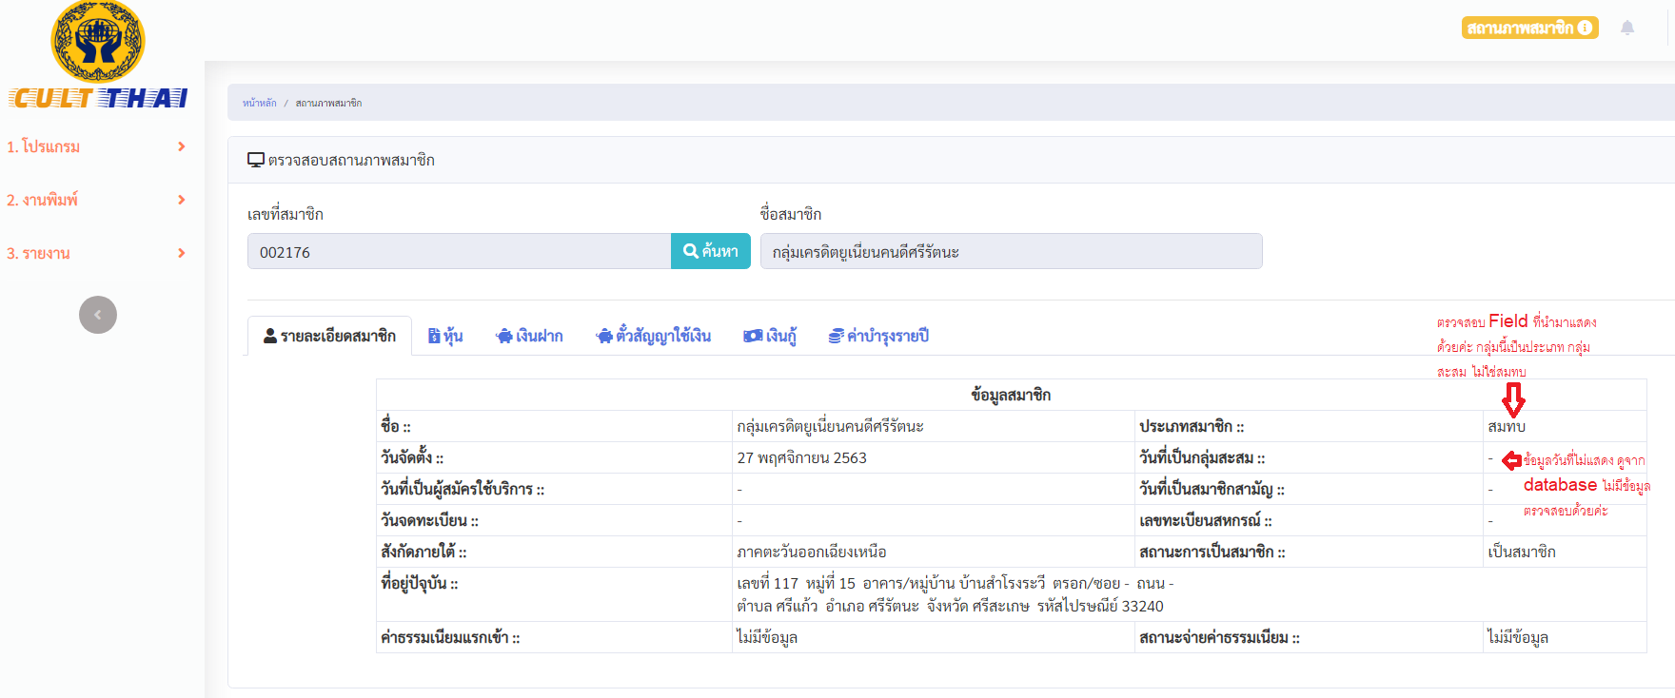Click the info icon in status badge
The height and width of the screenshot is (698, 1675).
coord(1585,28)
